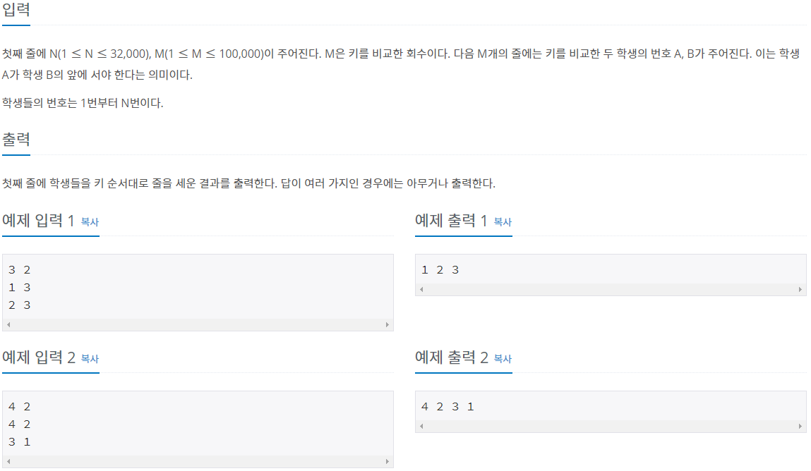This screenshot has height=471, width=811.
Task: Click inside the sample input 2 text box
Action: coord(198,423)
